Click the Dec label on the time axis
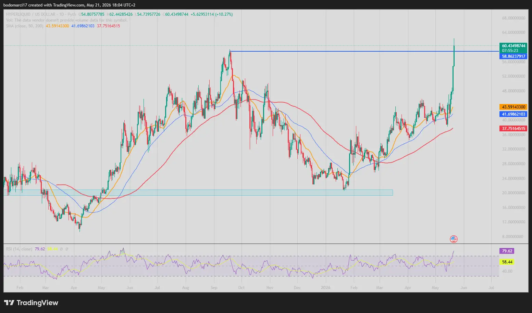The height and width of the screenshot is (313, 532). [x=297, y=288]
